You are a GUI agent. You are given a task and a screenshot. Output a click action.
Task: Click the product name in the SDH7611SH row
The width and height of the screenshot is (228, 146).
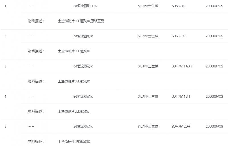tap(83, 96)
